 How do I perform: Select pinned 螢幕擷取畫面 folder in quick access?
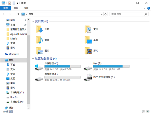click(16, 29)
